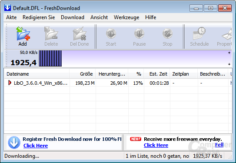Sort by the Größe column header

point(83,74)
